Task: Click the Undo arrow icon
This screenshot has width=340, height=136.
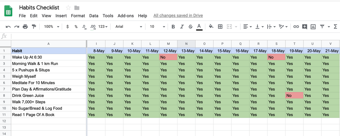Action: coord(8,27)
